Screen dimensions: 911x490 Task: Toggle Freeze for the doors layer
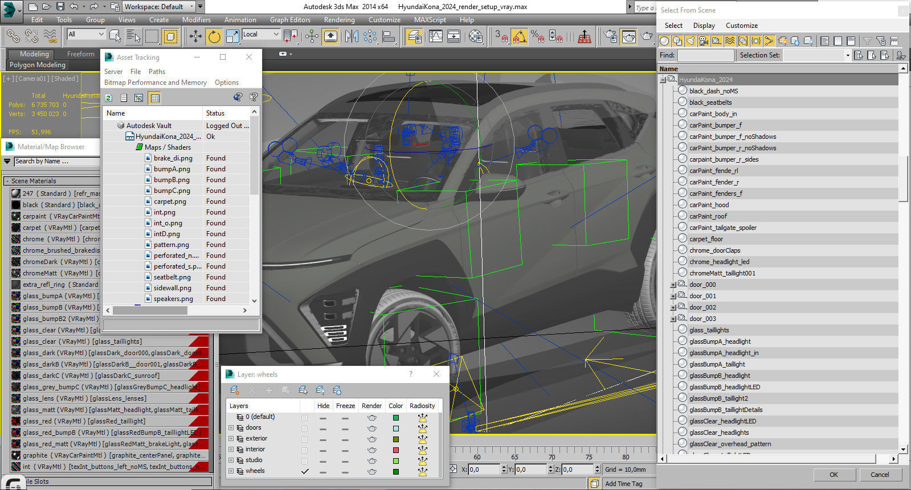(345, 429)
